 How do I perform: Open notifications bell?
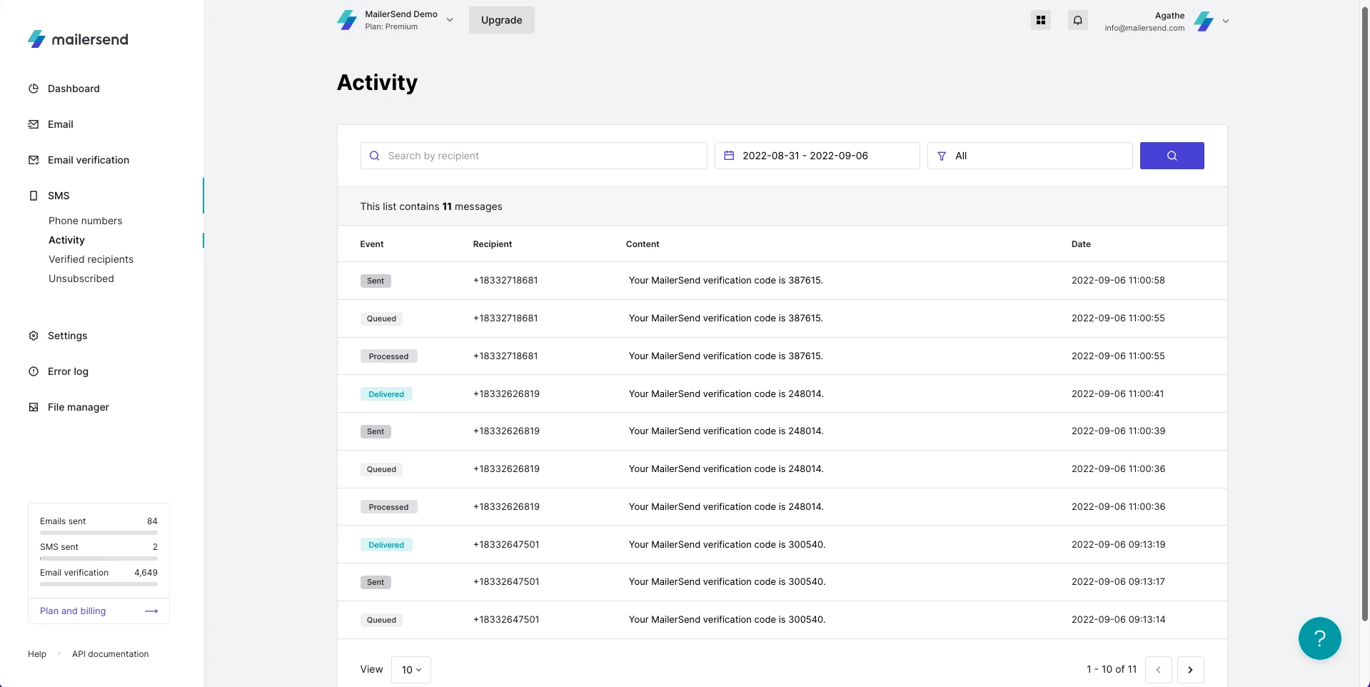(1078, 20)
